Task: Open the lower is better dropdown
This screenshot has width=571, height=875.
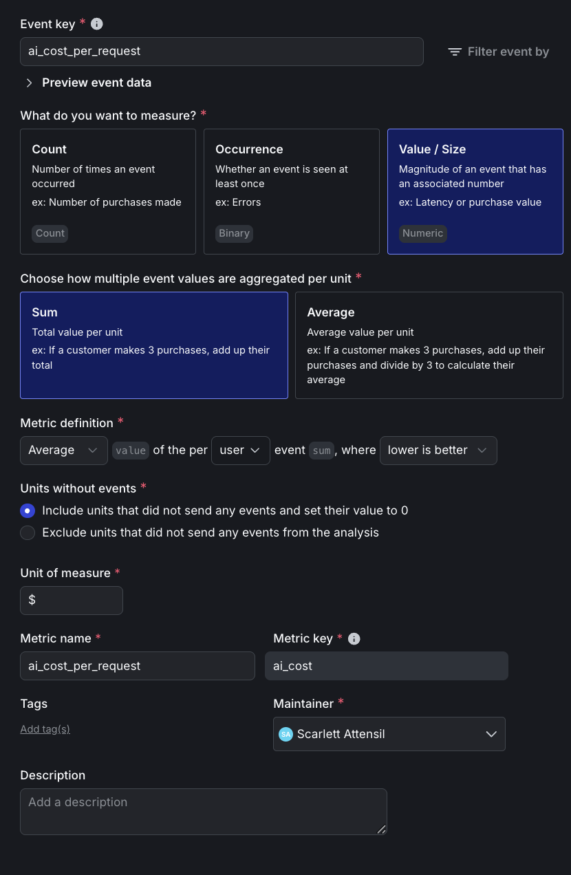Action: [438, 451]
